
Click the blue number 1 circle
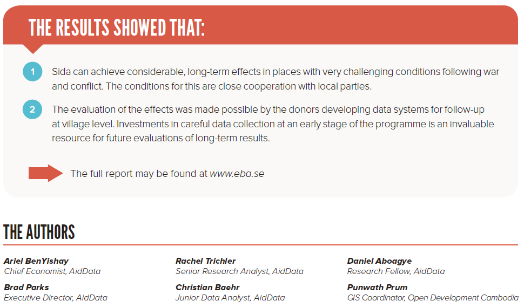[32, 72]
